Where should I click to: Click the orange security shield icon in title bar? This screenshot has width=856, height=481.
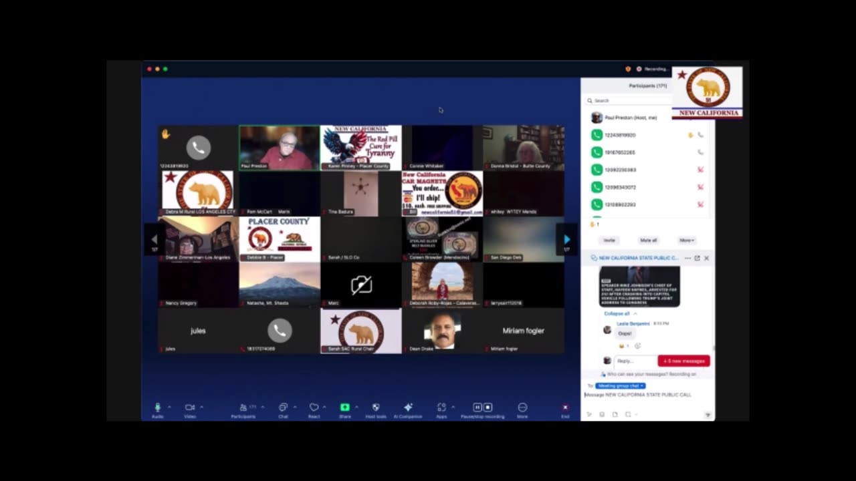coord(628,69)
